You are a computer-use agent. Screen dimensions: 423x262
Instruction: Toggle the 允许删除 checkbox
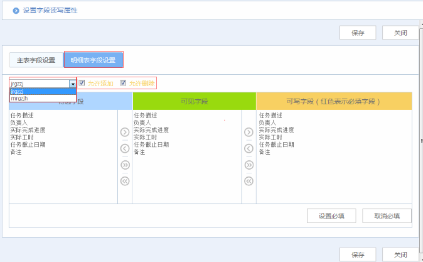pyautogui.click(x=123, y=83)
